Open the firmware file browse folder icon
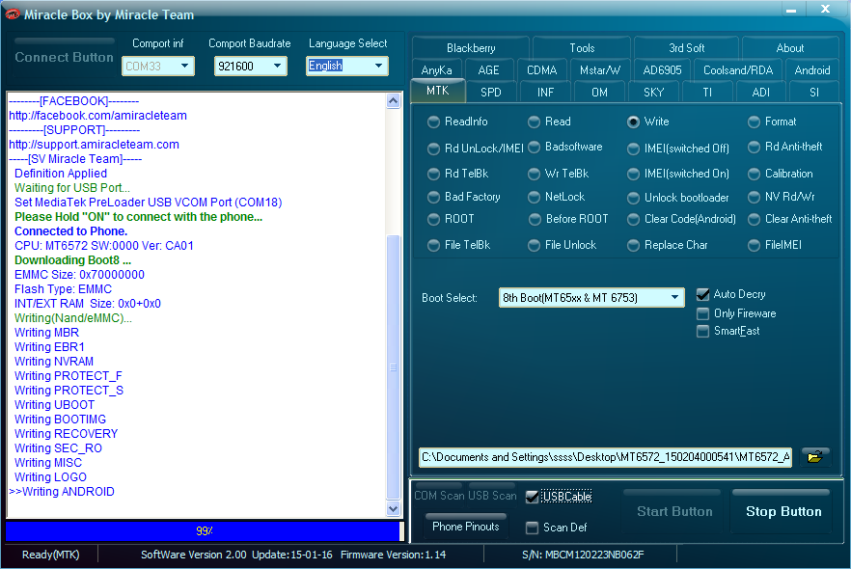 814,457
